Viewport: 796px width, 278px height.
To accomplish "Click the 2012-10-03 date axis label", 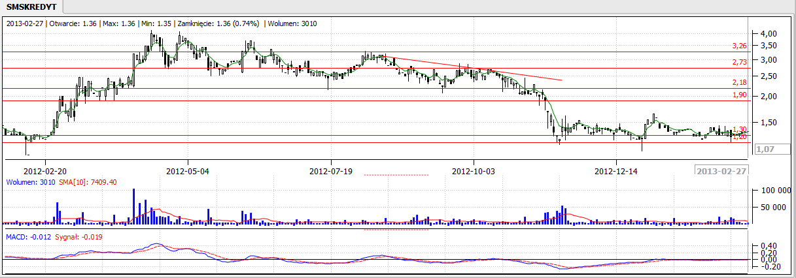I will [x=474, y=172].
